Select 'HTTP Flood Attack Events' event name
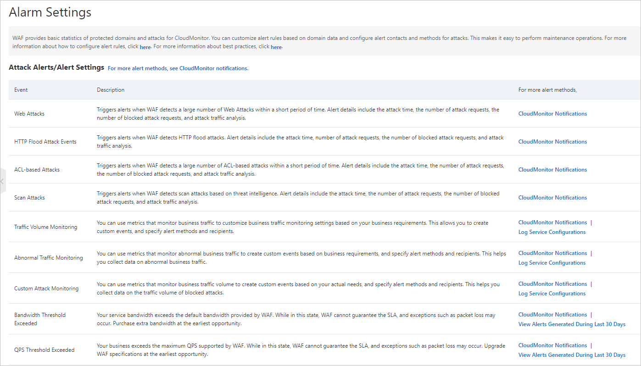The height and width of the screenshot is (366, 641). [45, 142]
